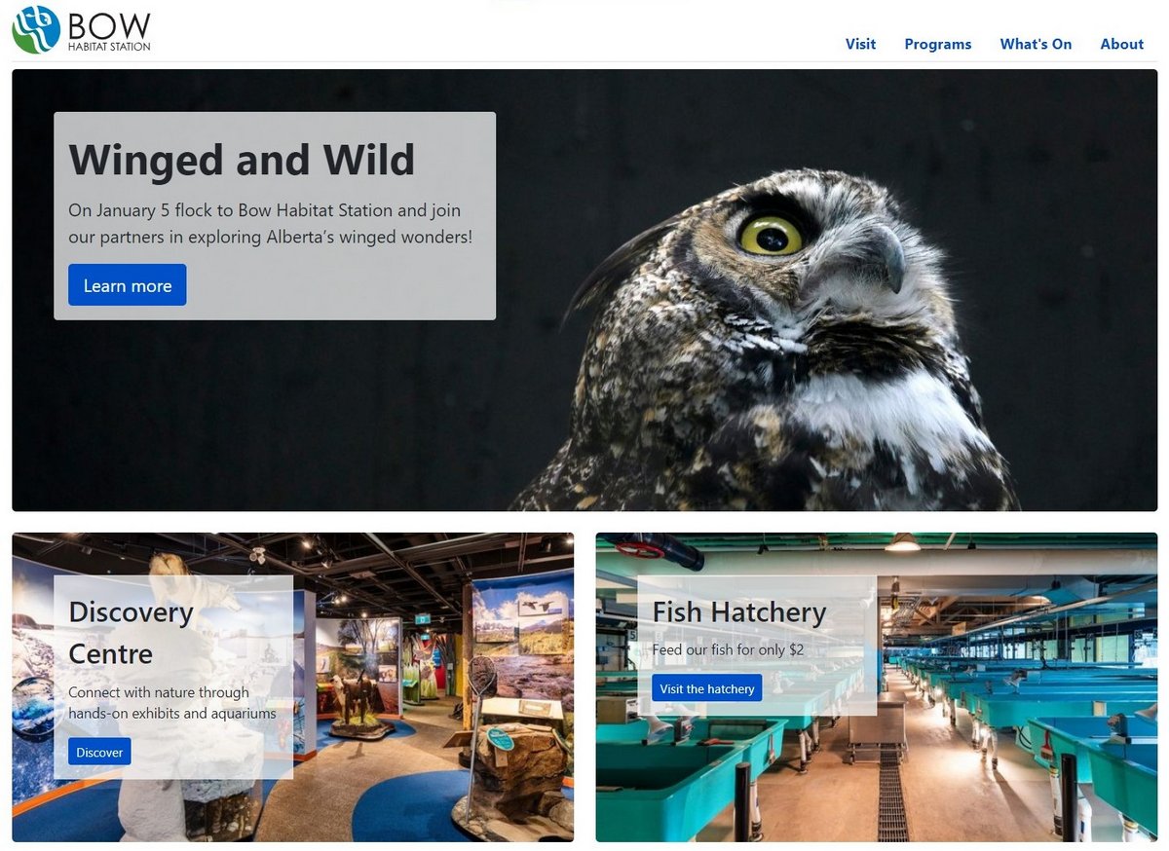Open the Visit menu
Screen dimensions: 1169x851
point(860,44)
